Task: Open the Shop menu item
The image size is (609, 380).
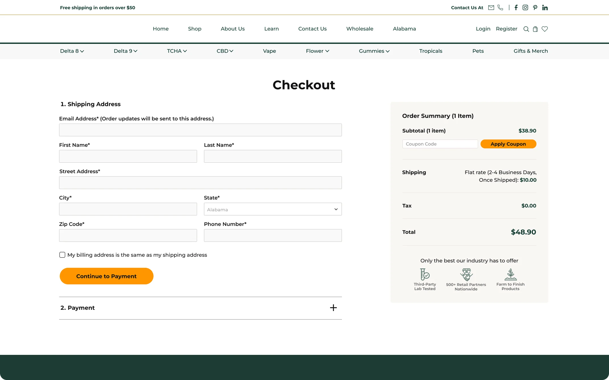Action: 195,29
